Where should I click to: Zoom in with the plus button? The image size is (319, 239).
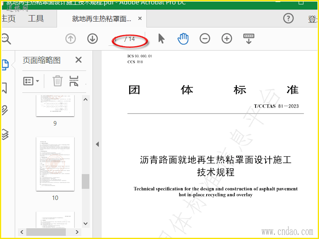click(x=227, y=39)
